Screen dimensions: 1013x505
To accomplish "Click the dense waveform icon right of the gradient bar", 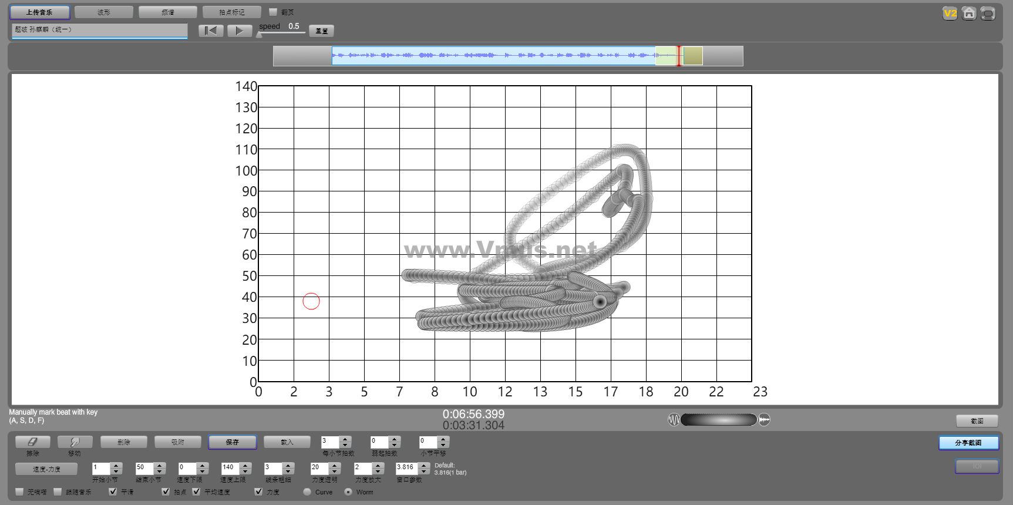I will (764, 419).
